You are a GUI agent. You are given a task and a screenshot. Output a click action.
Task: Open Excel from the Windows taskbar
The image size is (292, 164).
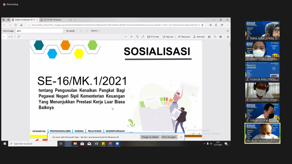coord(96,144)
